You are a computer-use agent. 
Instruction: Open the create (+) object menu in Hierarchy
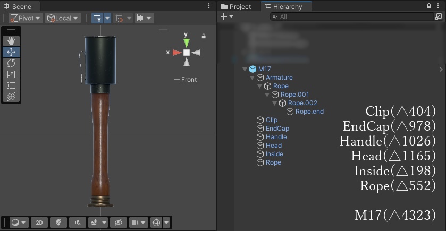(226, 17)
